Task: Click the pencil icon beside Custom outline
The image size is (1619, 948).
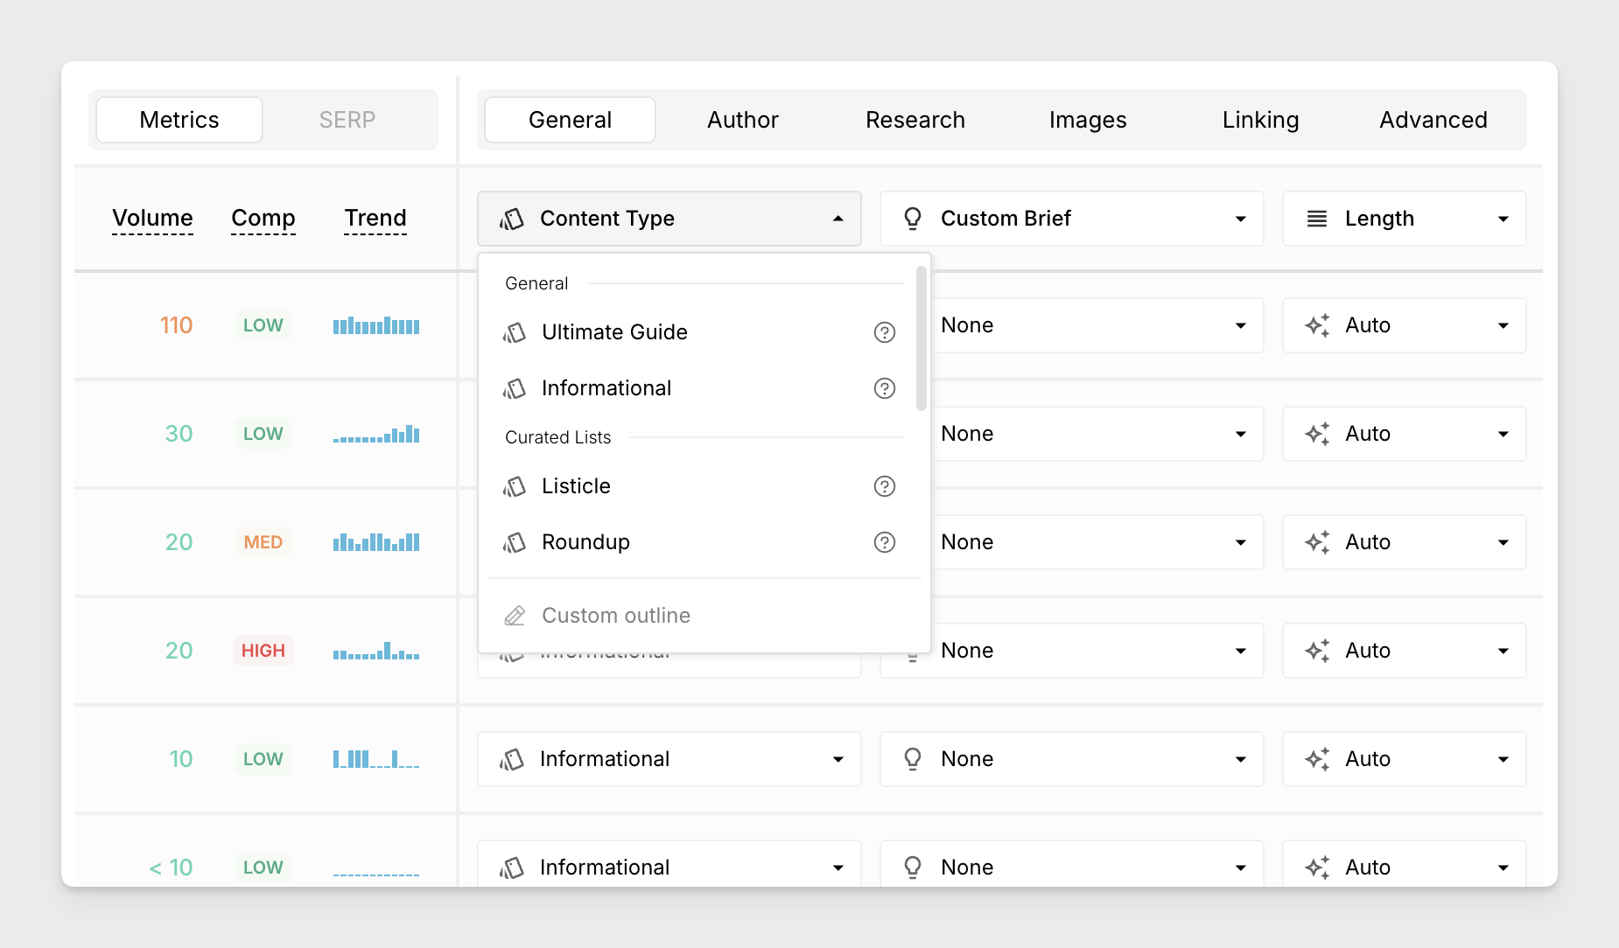Action: [x=515, y=616]
